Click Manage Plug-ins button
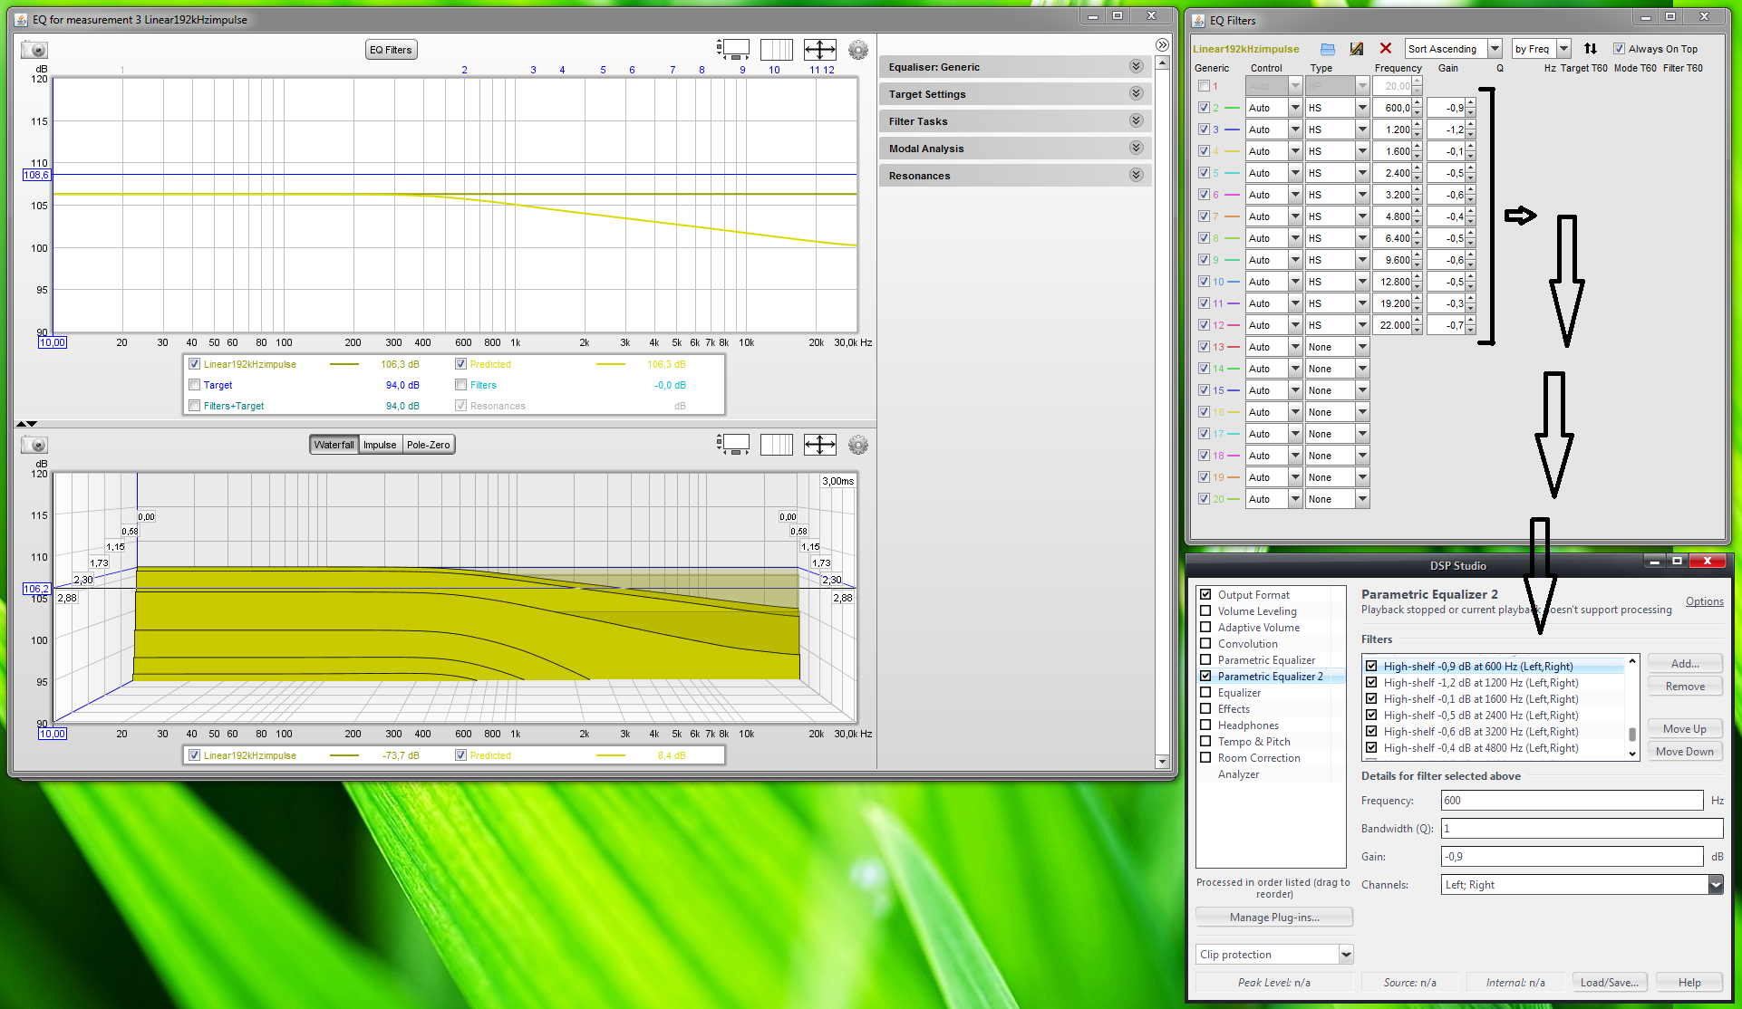The height and width of the screenshot is (1009, 1742). tap(1274, 918)
